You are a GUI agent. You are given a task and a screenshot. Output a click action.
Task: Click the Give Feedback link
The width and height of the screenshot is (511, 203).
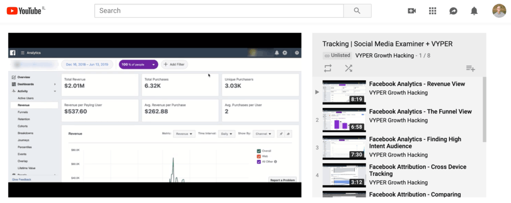(21, 180)
